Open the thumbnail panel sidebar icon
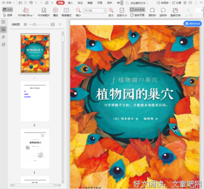The image size is (204, 189). 4,30
